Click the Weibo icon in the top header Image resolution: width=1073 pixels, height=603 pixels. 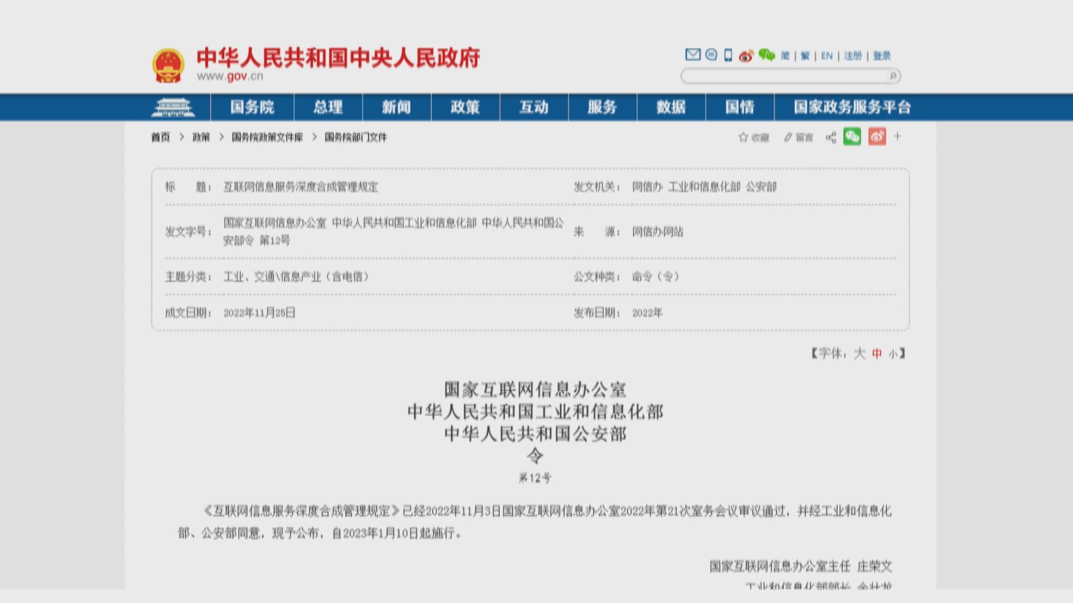click(x=747, y=54)
